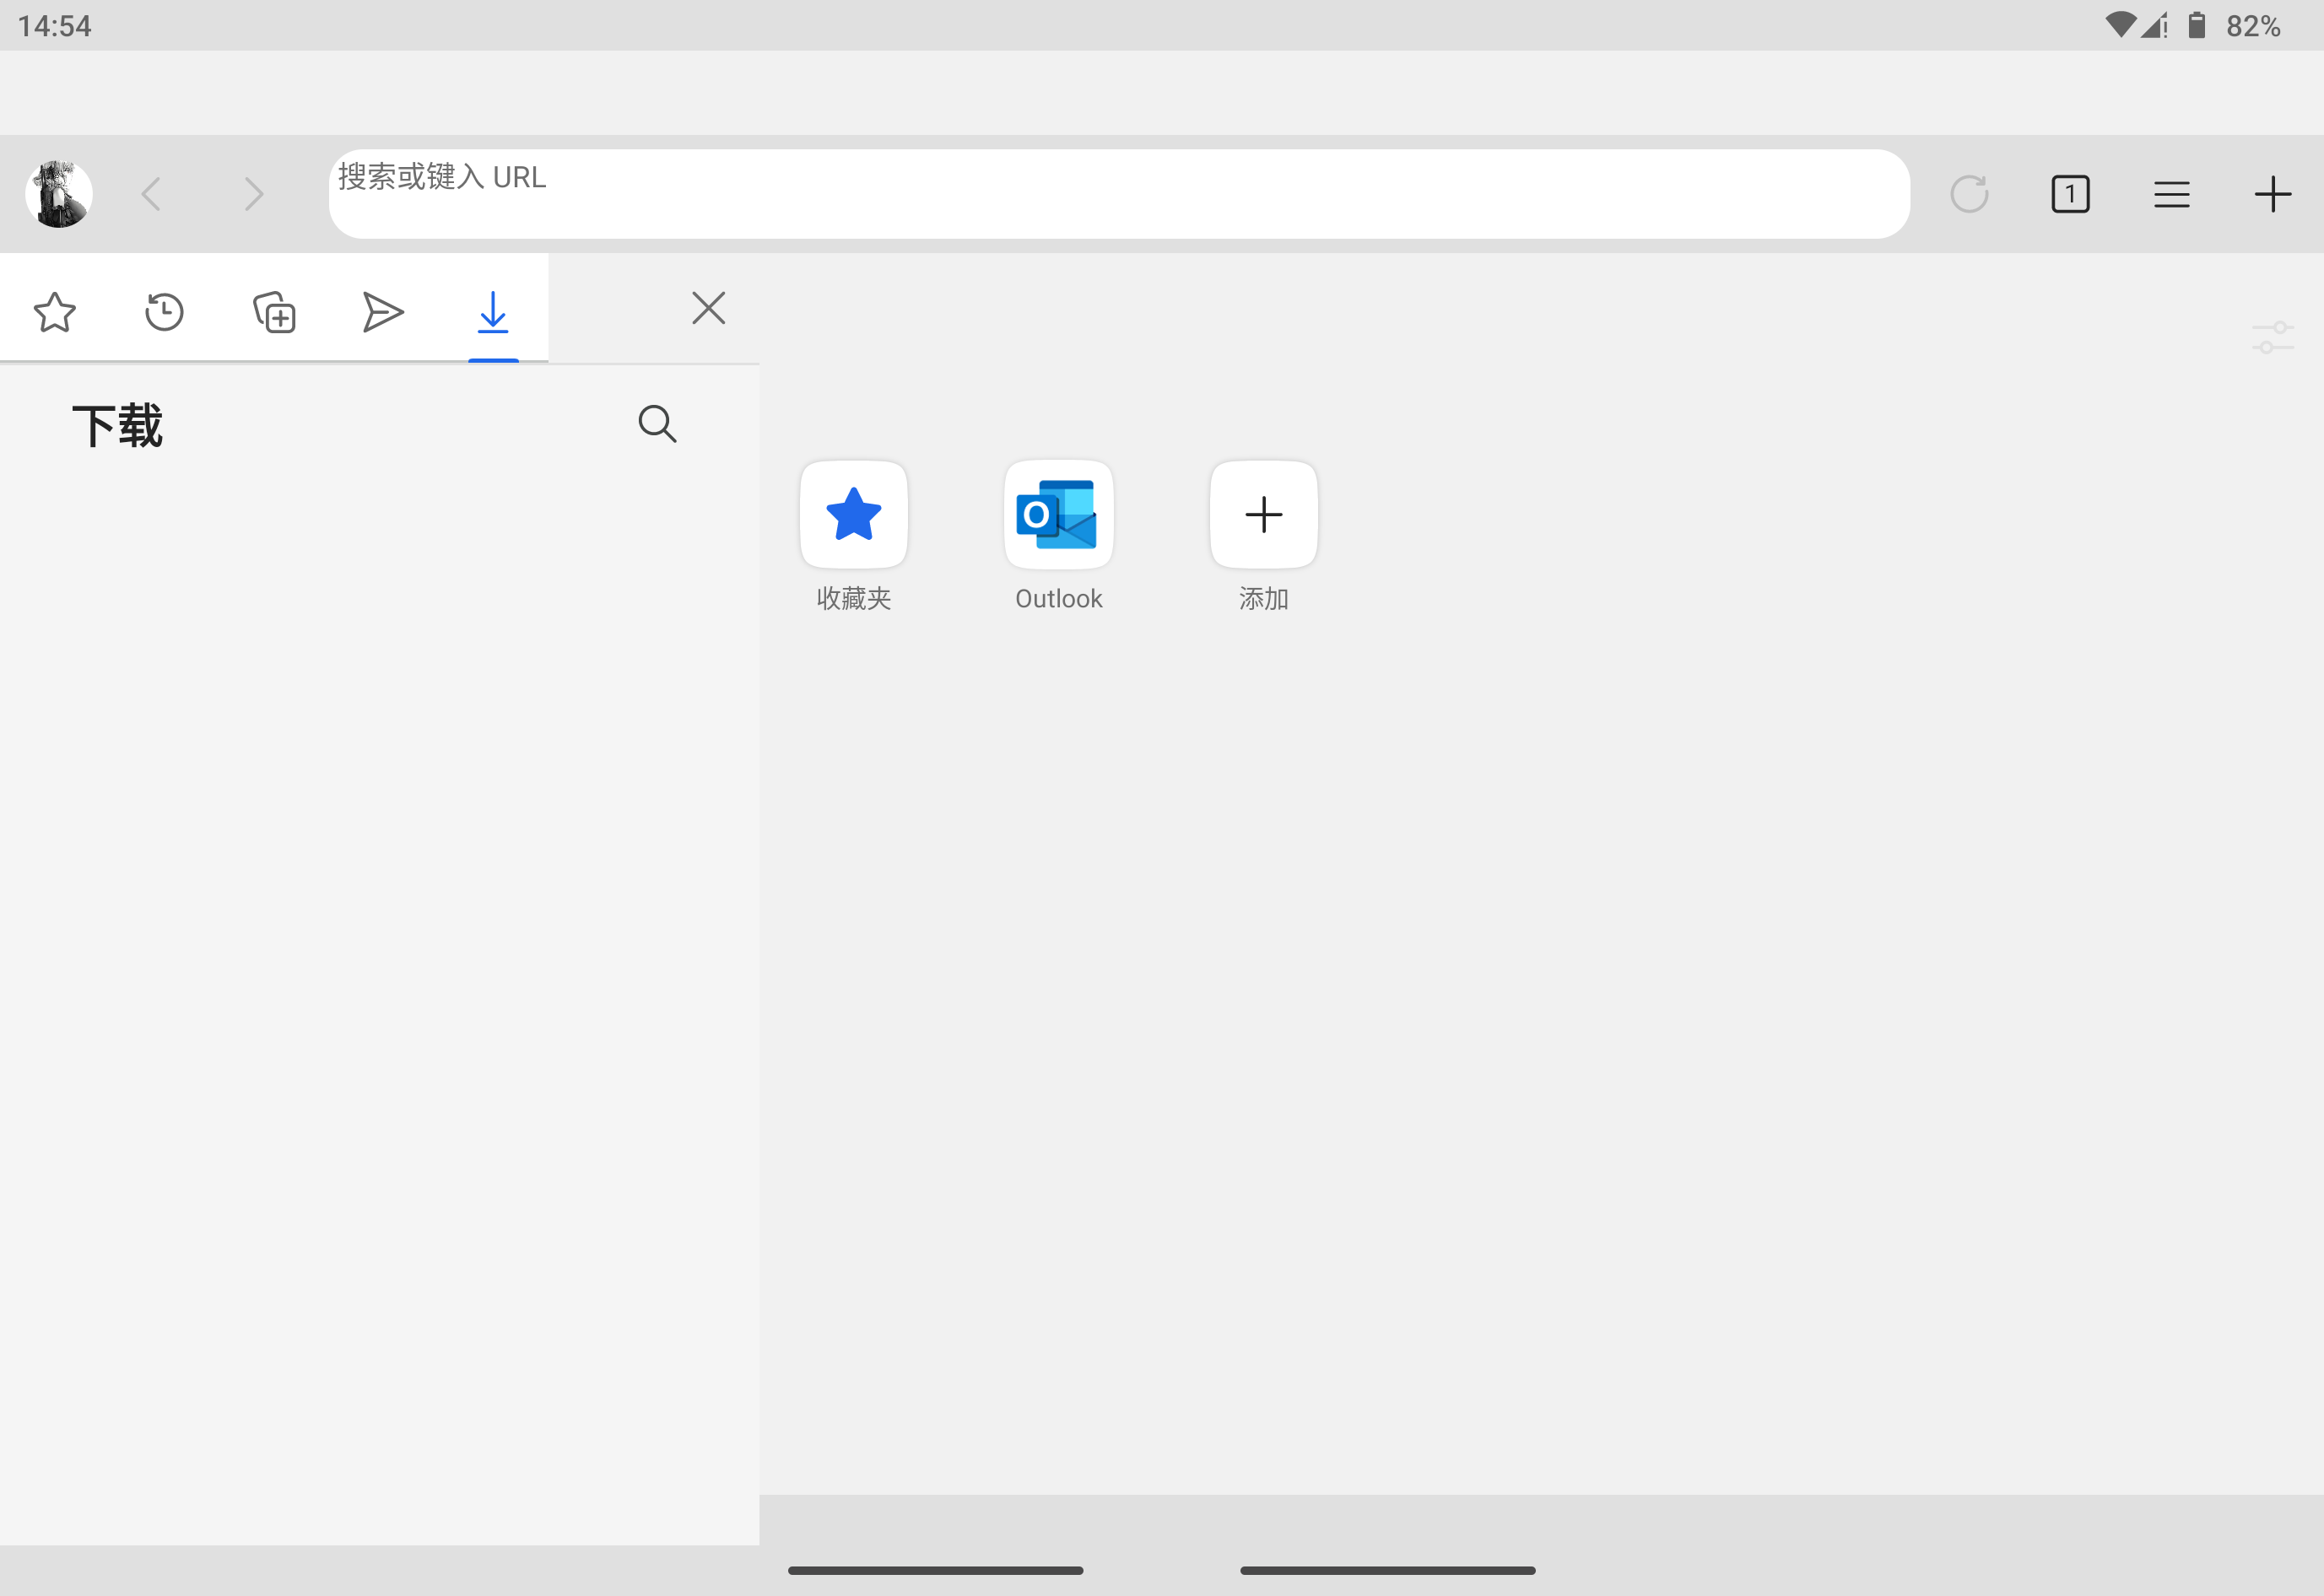Select the Downloads arrow tab

click(x=493, y=312)
